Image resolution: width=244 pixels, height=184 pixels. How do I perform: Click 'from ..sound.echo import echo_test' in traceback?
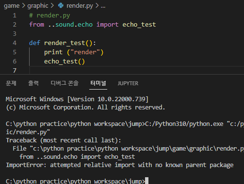pos(77,157)
